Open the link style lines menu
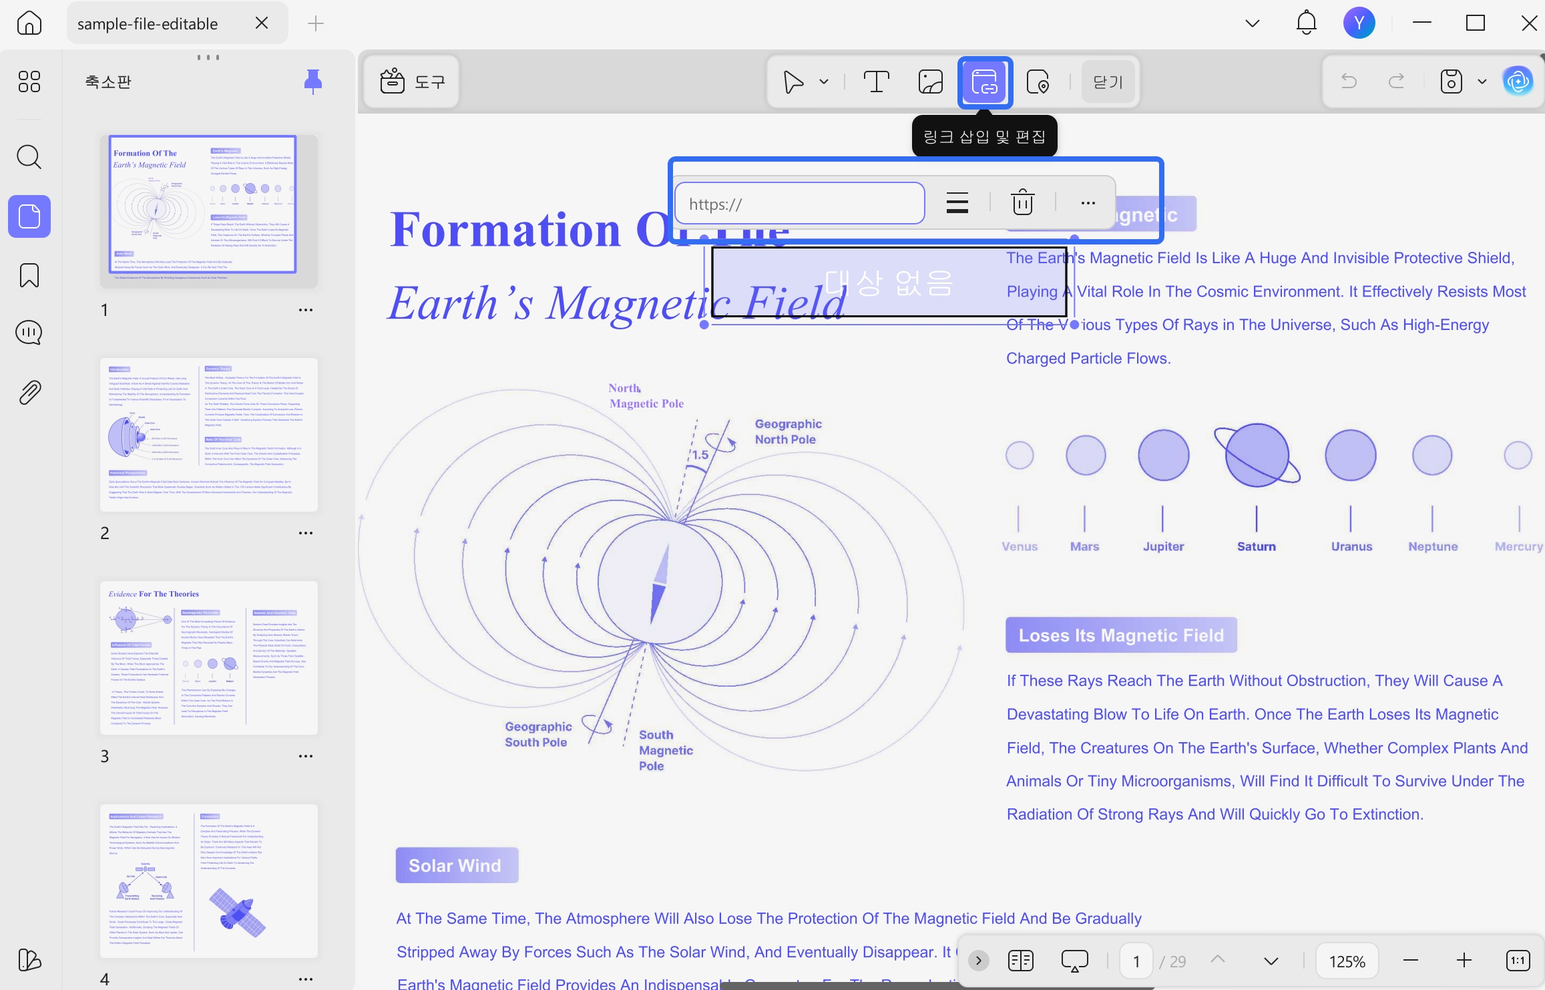The image size is (1545, 990). pyautogui.click(x=957, y=203)
